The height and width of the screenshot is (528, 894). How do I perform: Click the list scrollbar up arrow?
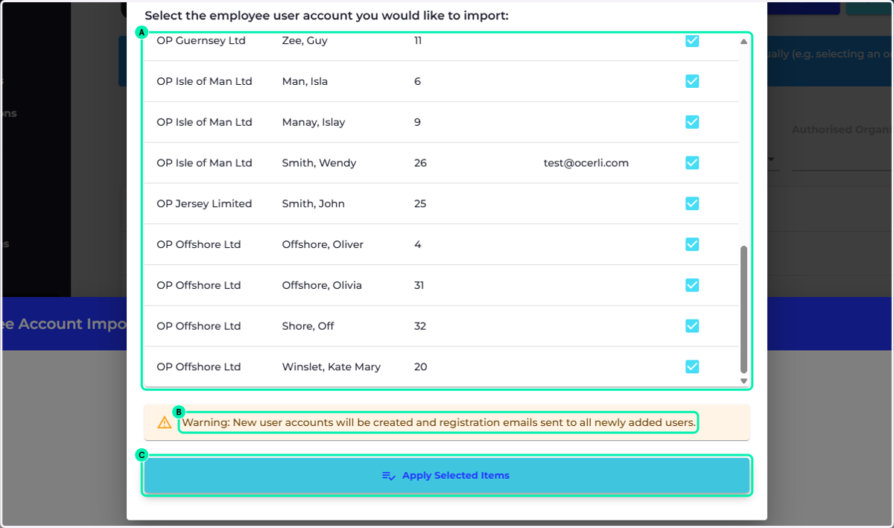744,42
